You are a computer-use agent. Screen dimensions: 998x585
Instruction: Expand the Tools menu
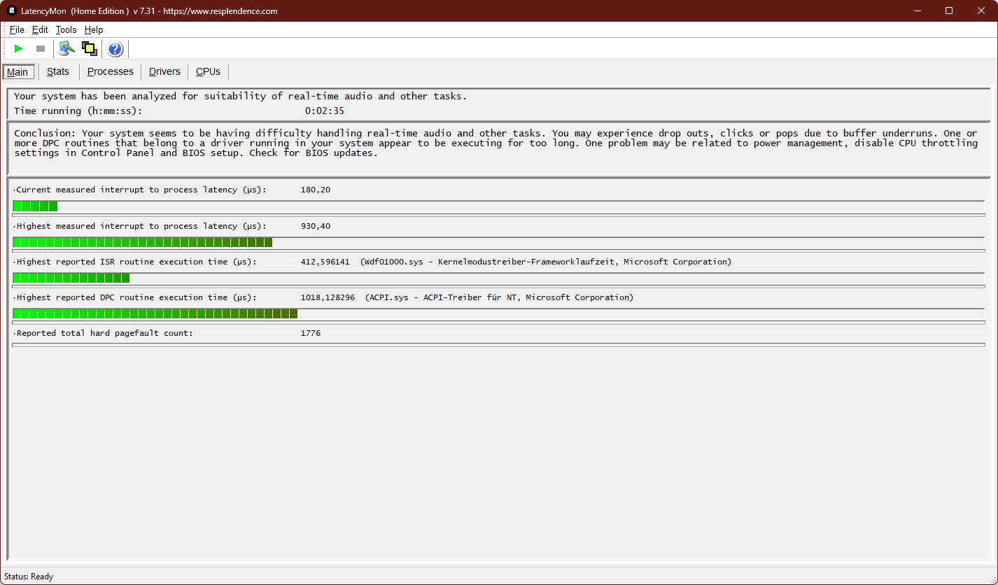pyautogui.click(x=66, y=30)
